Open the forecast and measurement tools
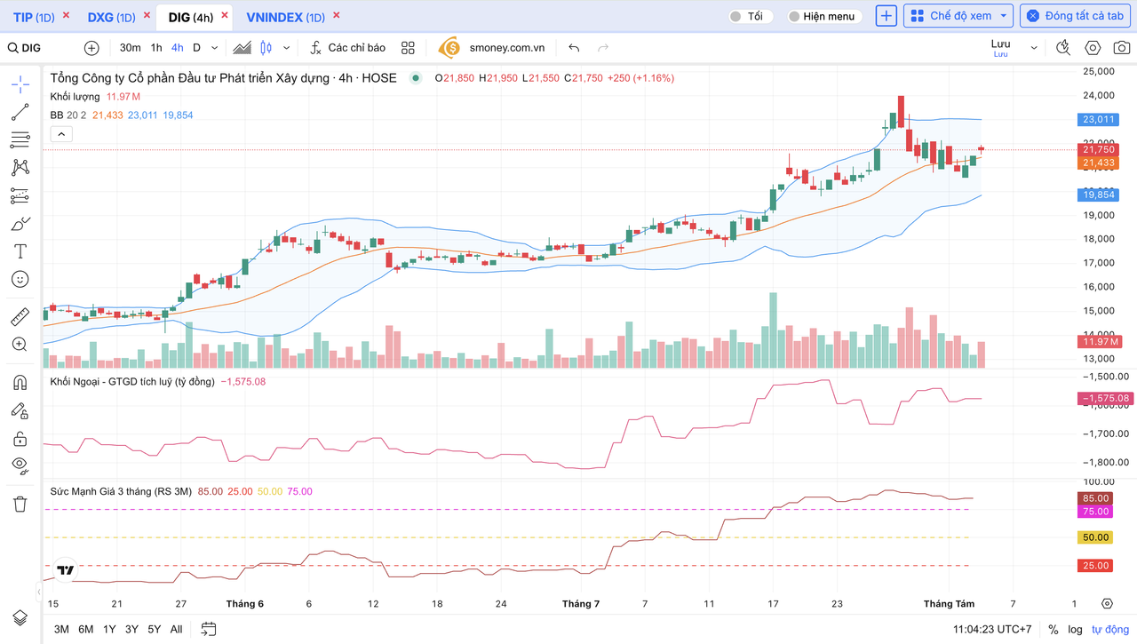 click(x=20, y=195)
